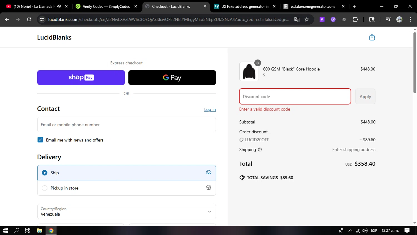Screen dimensions: 417x235
Task: Open the volume control in system tray
Action: tap(365, 230)
